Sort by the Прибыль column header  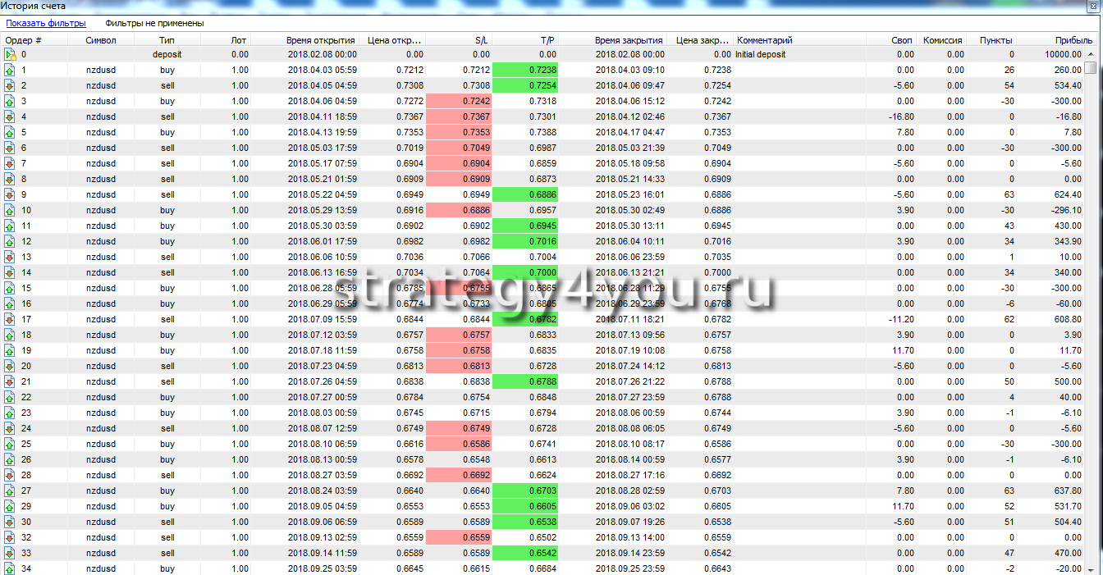click(x=1073, y=40)
